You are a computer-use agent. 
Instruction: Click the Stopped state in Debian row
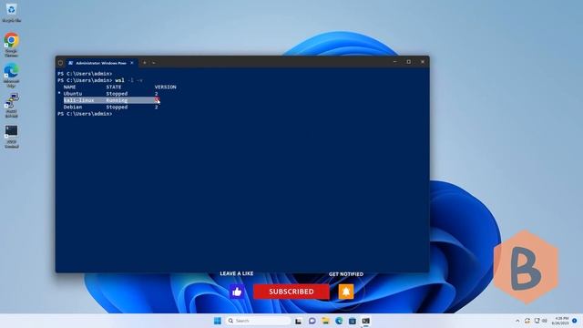(x=117, y=108)
